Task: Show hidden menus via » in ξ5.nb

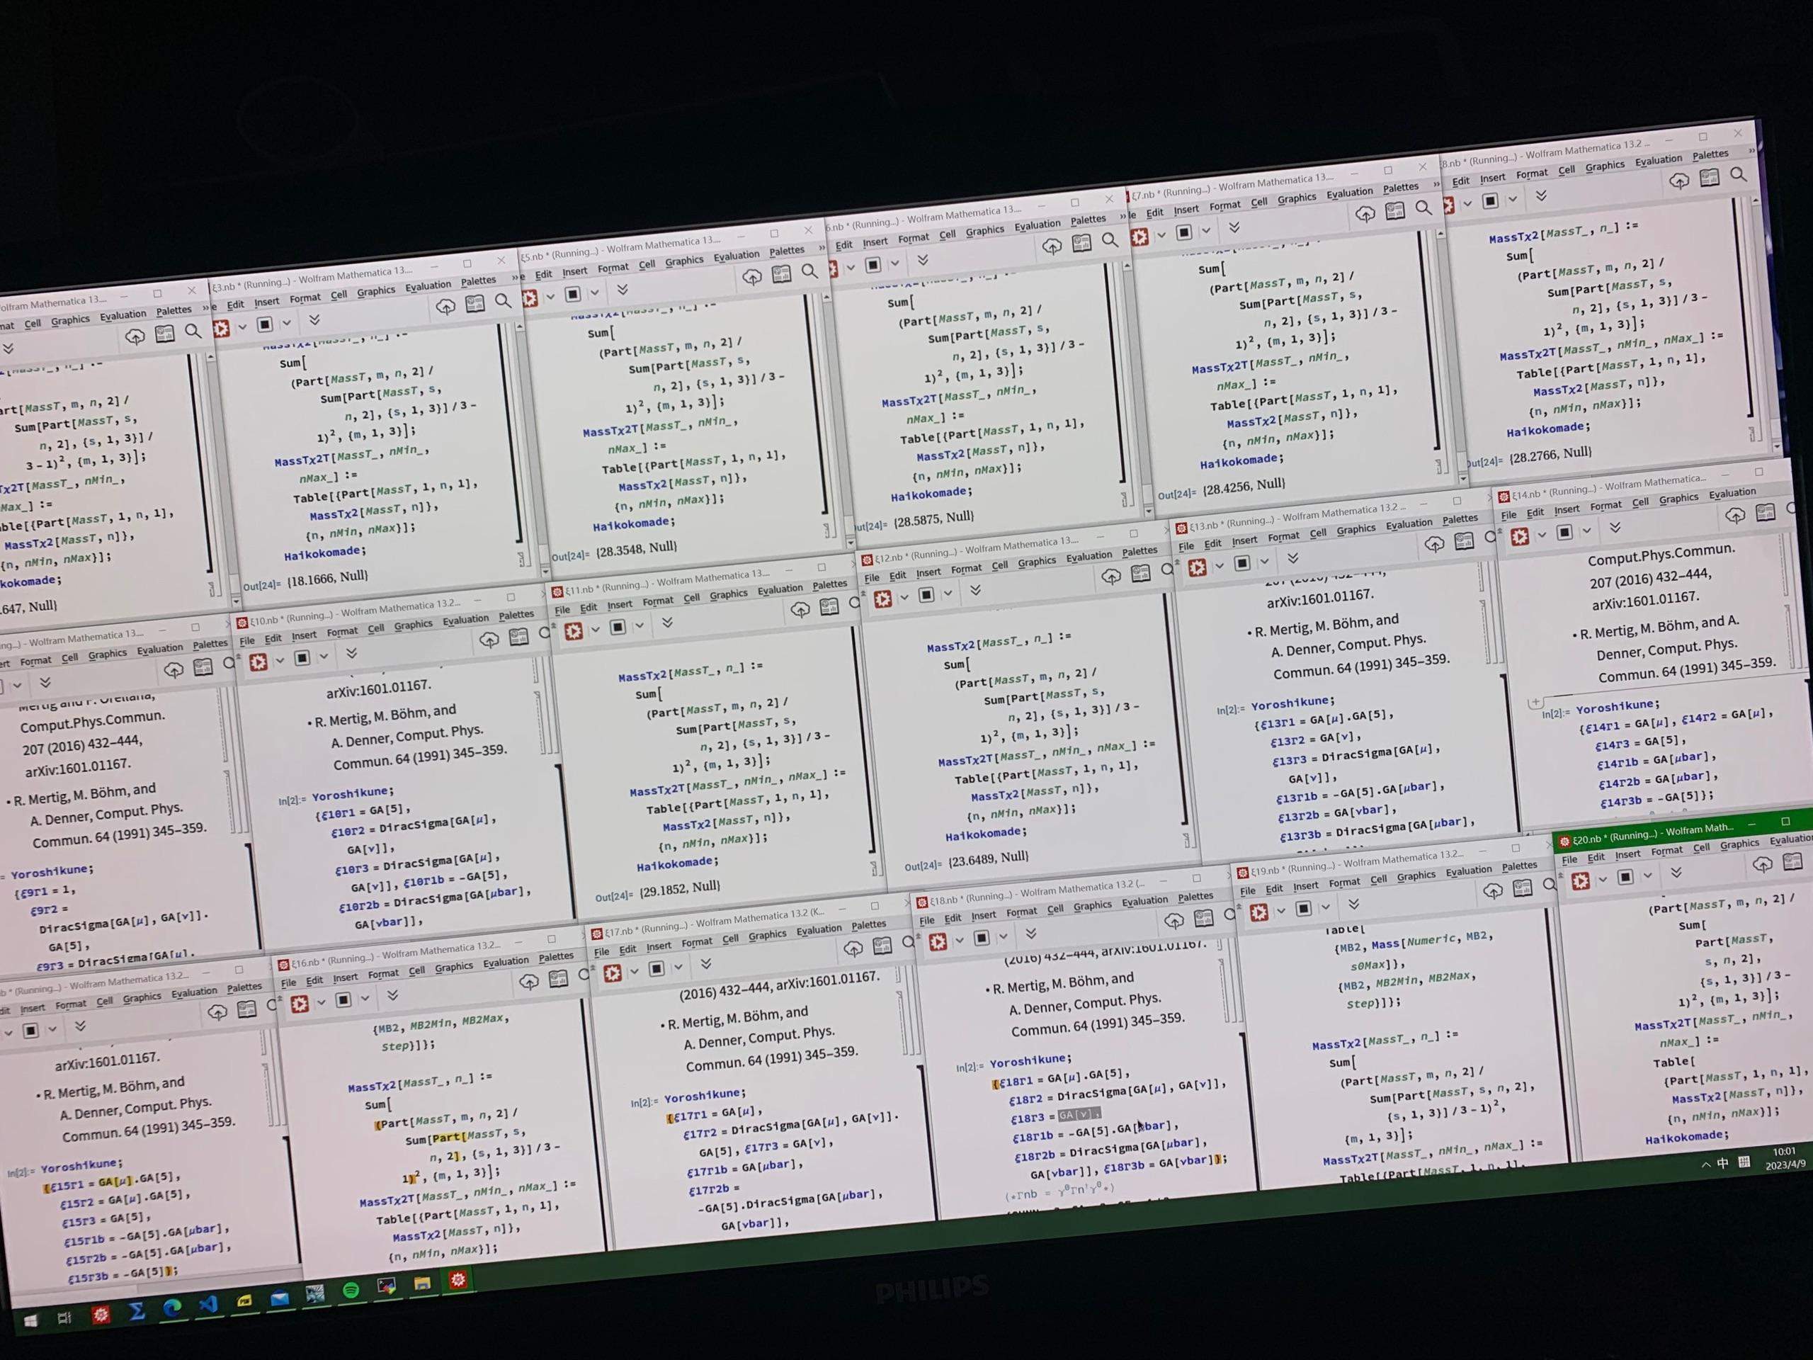Action: point(822,248)
